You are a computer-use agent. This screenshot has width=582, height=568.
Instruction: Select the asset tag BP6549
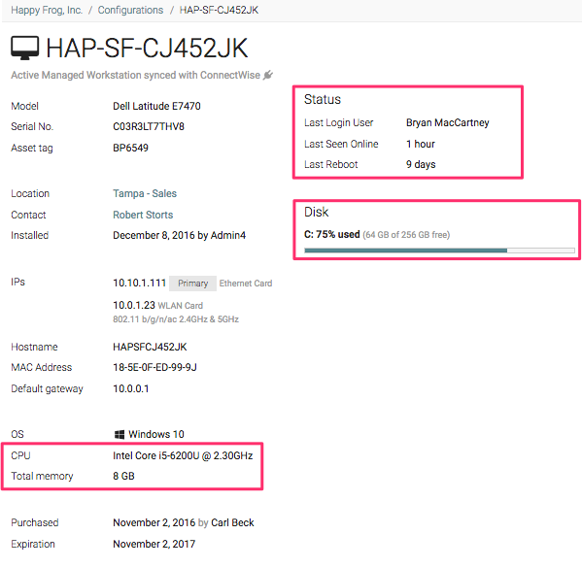pos(130,148)
